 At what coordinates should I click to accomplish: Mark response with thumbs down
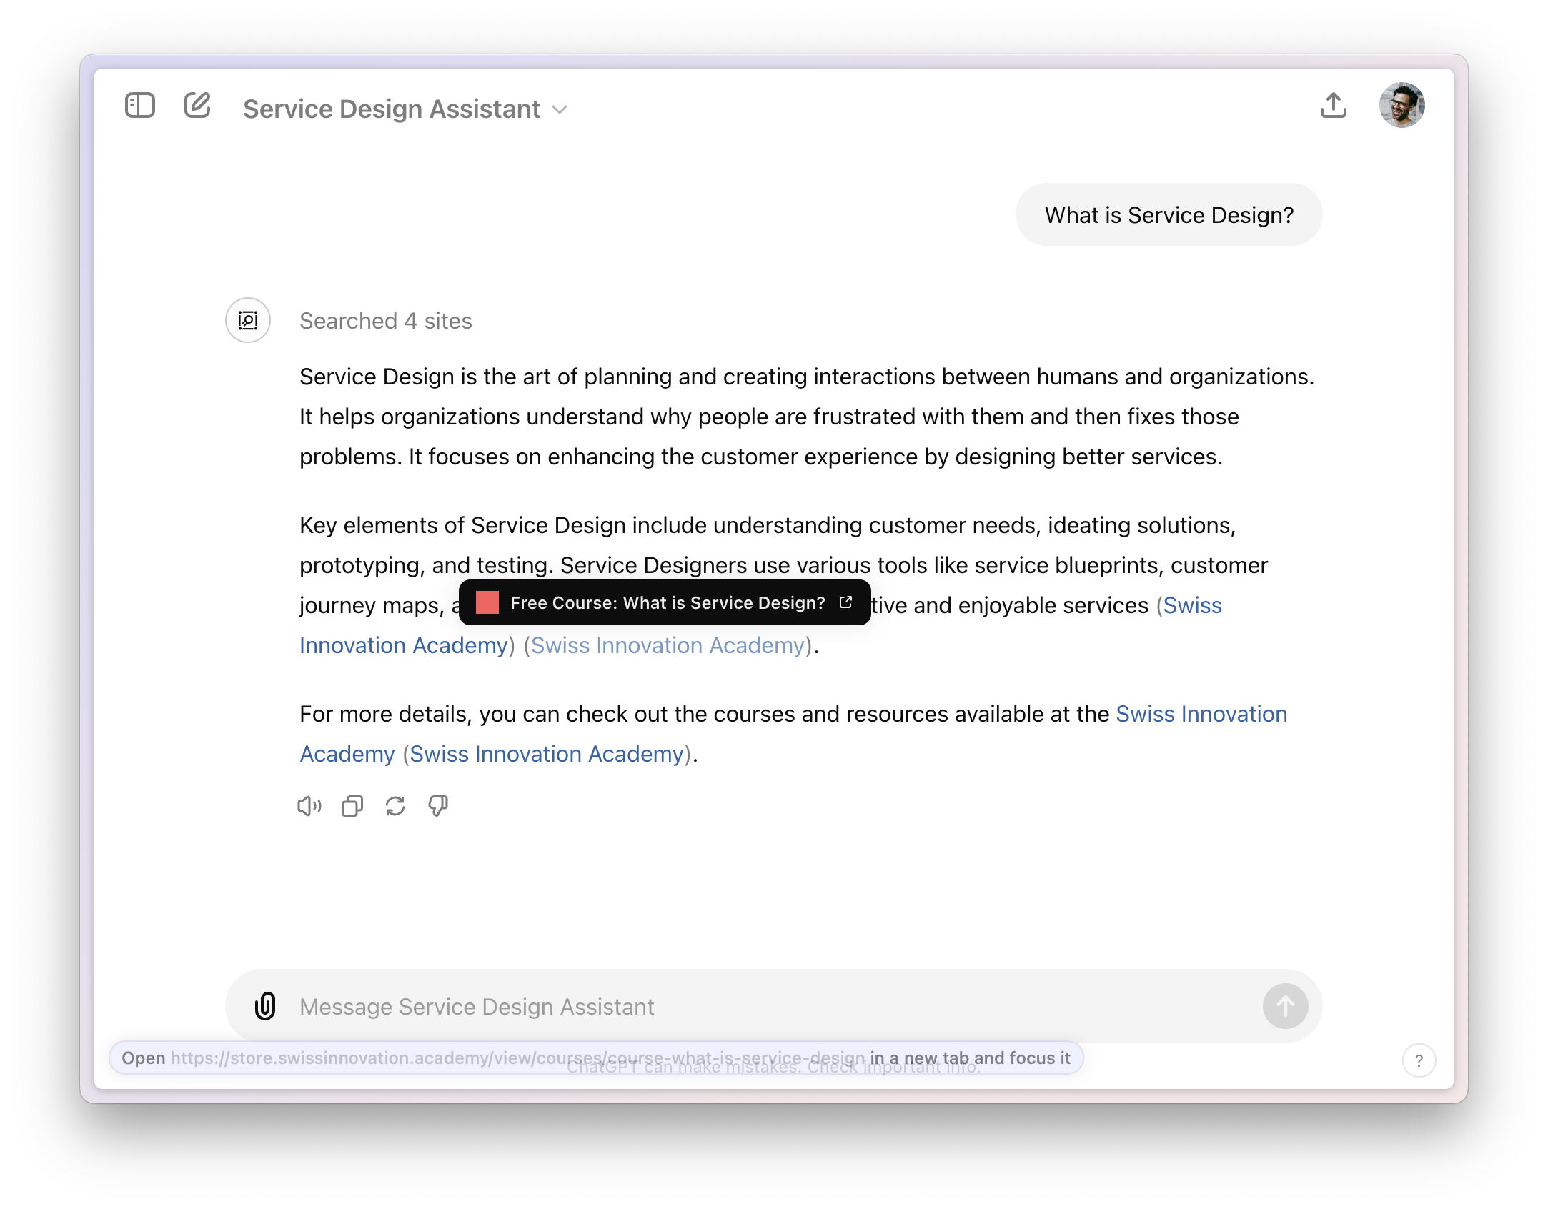438,806
